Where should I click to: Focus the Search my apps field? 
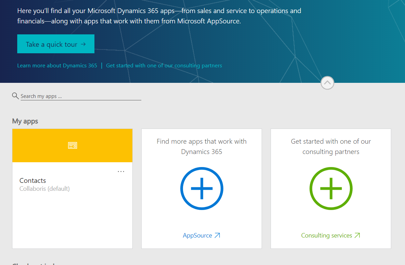point(81,96)
